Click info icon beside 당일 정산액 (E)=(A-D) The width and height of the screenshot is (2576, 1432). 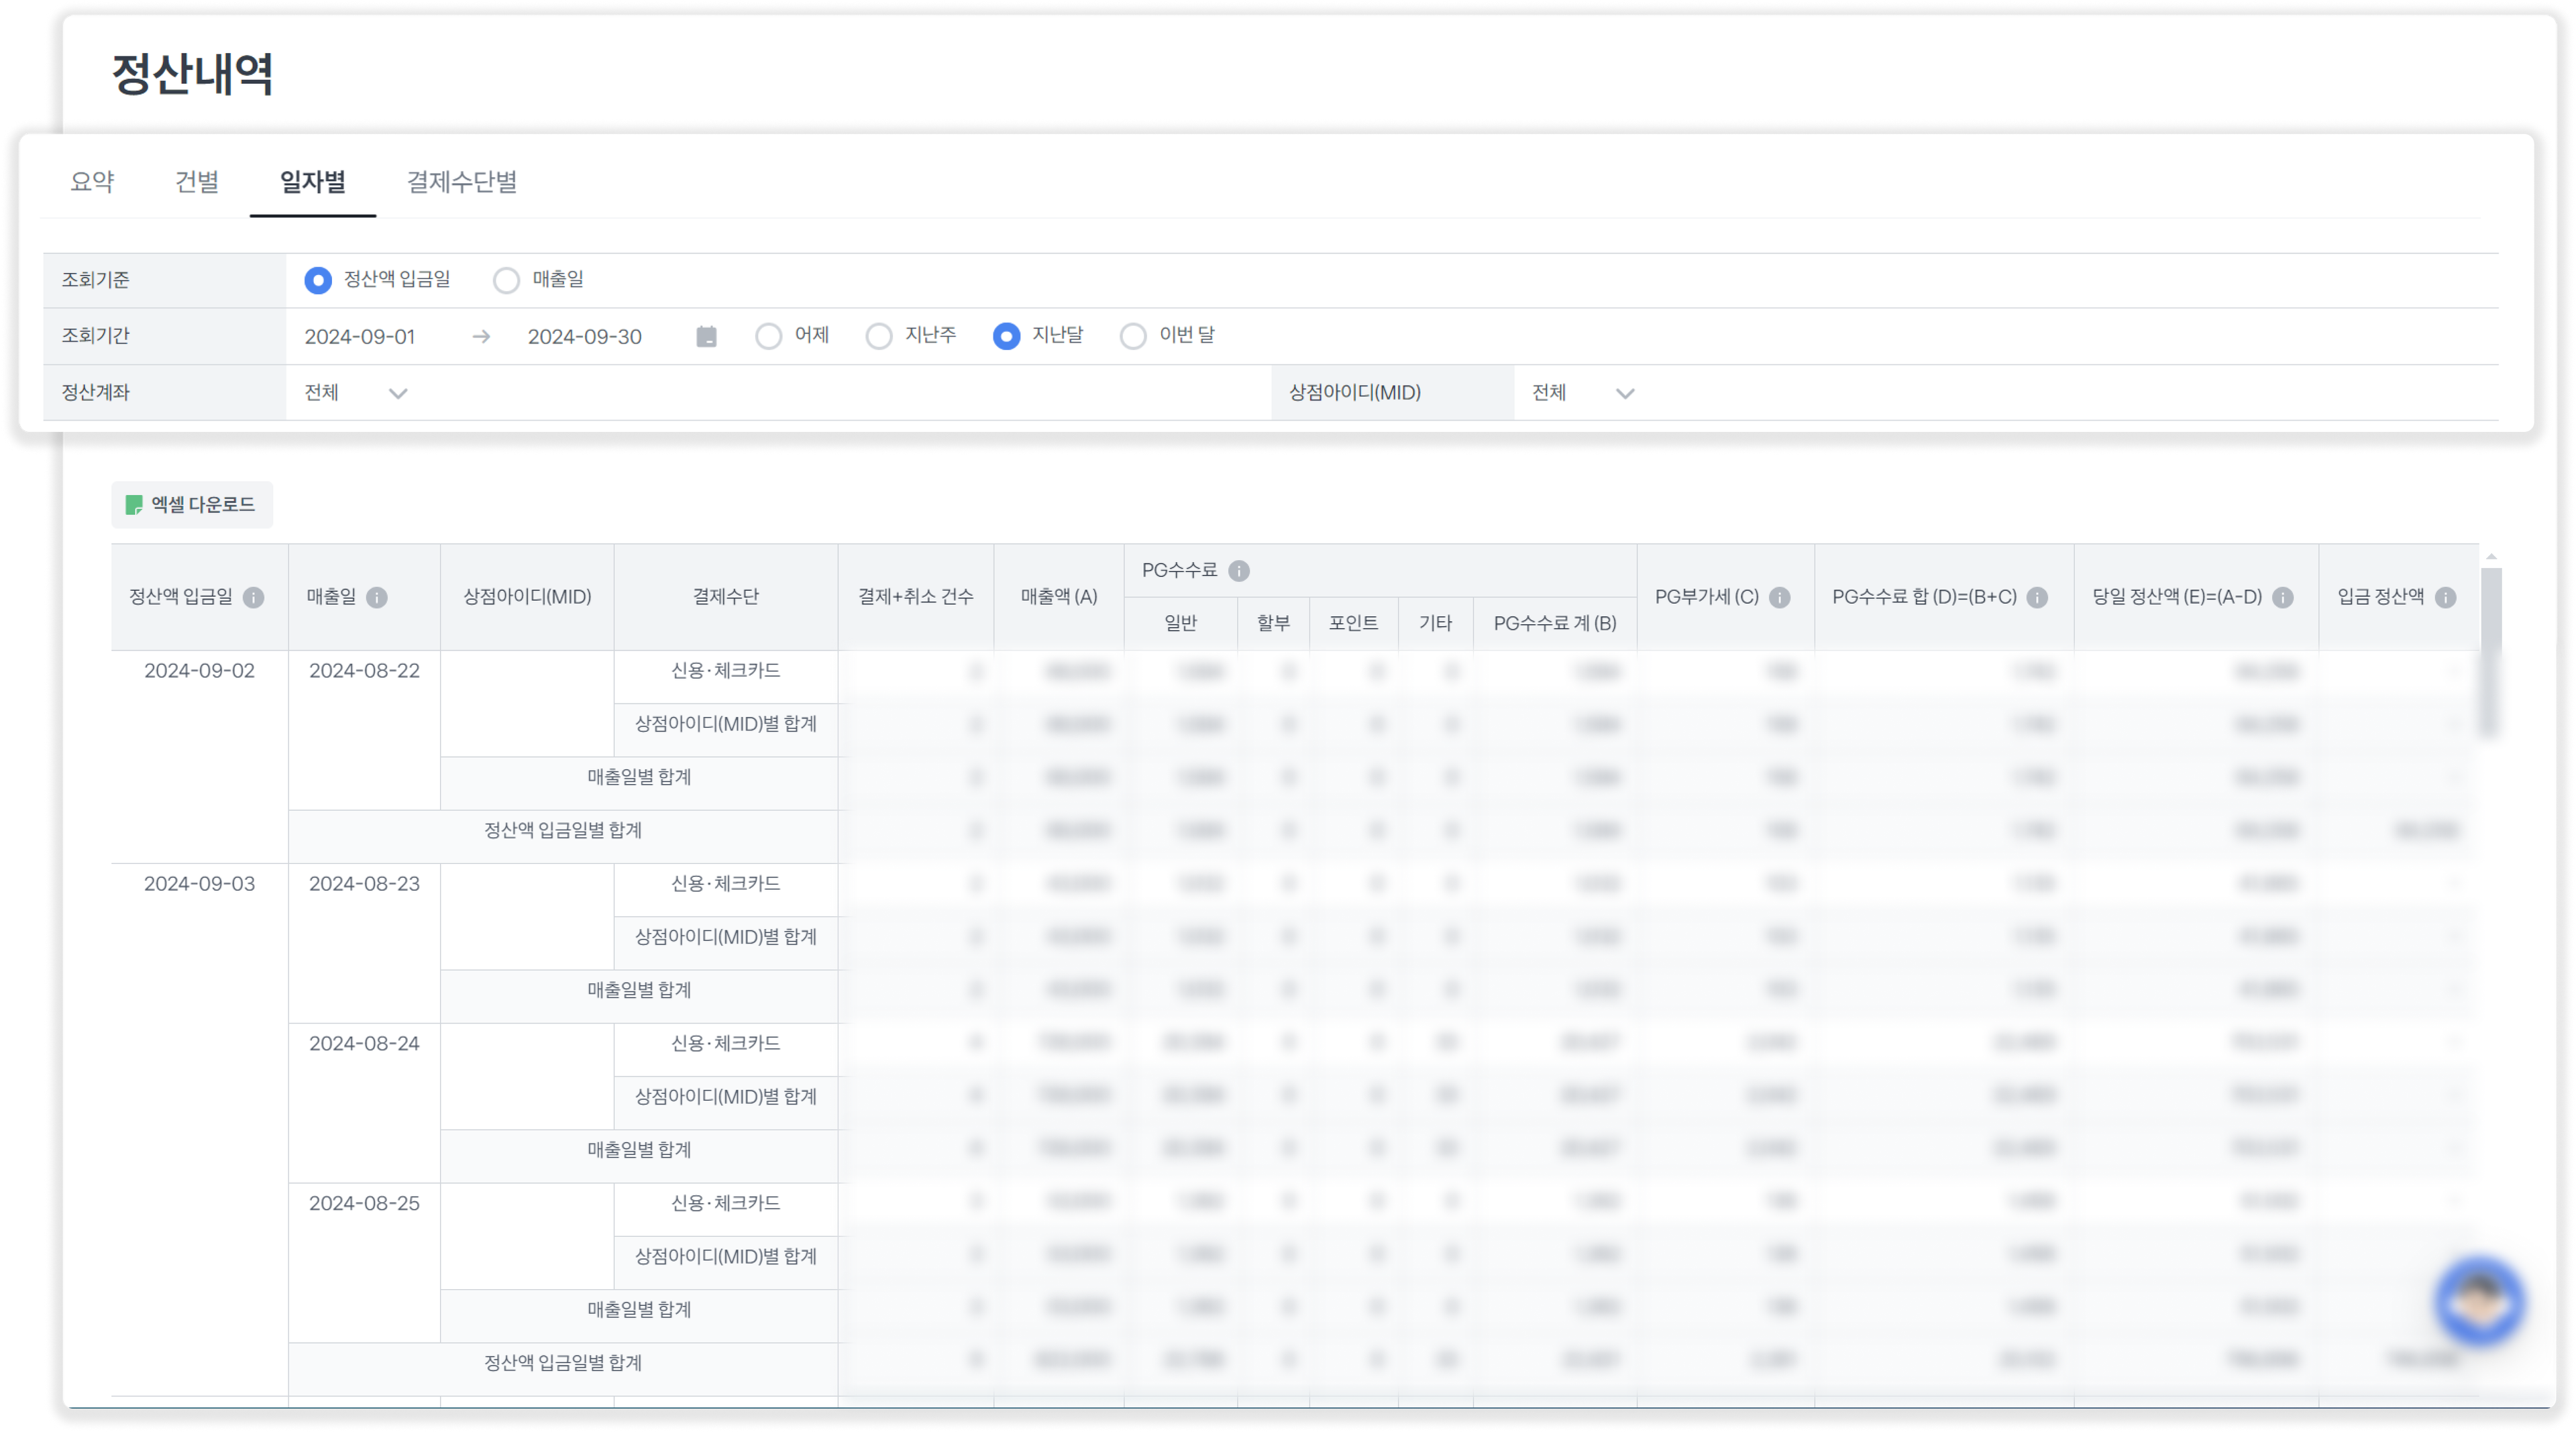[x=2283, y=597]
